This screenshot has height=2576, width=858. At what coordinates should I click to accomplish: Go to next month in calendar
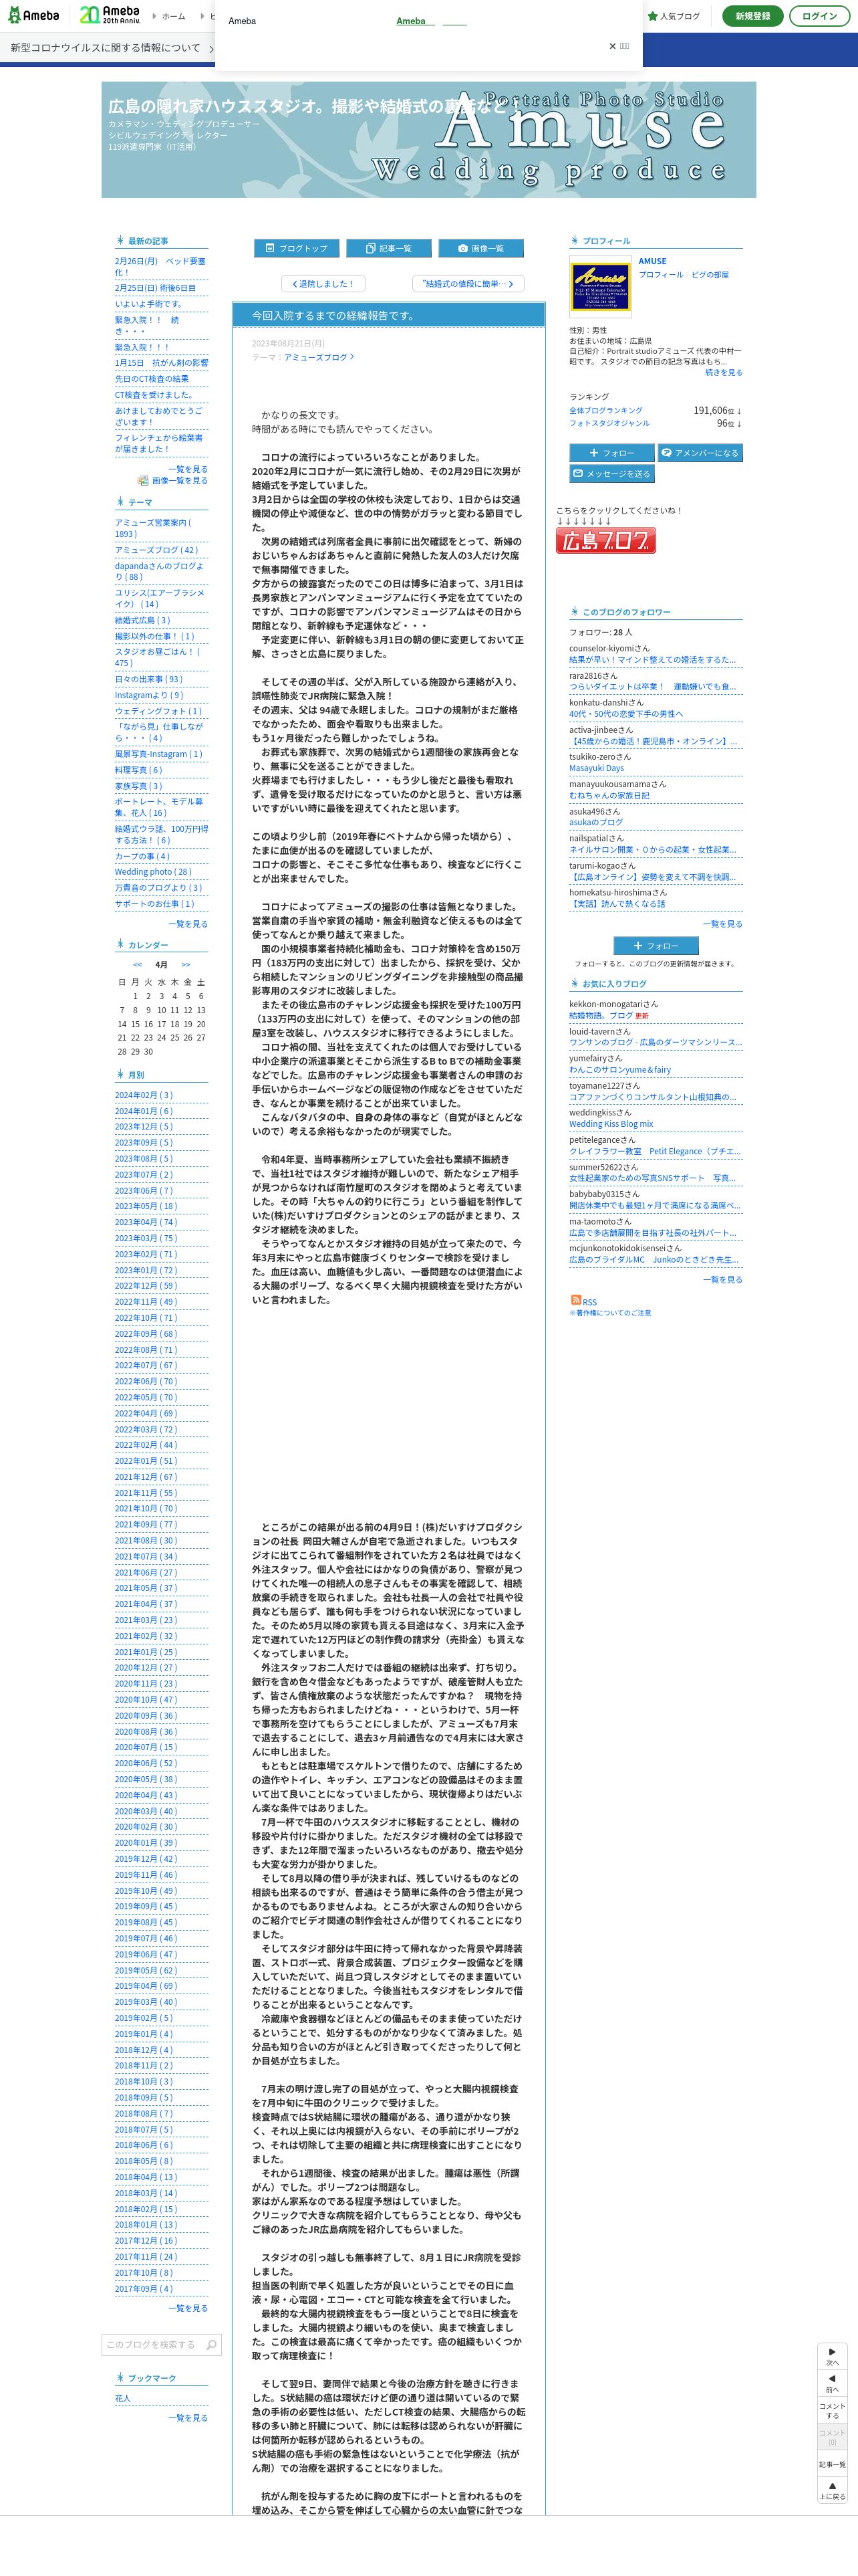pyautogui.click(x=186, y=965)
